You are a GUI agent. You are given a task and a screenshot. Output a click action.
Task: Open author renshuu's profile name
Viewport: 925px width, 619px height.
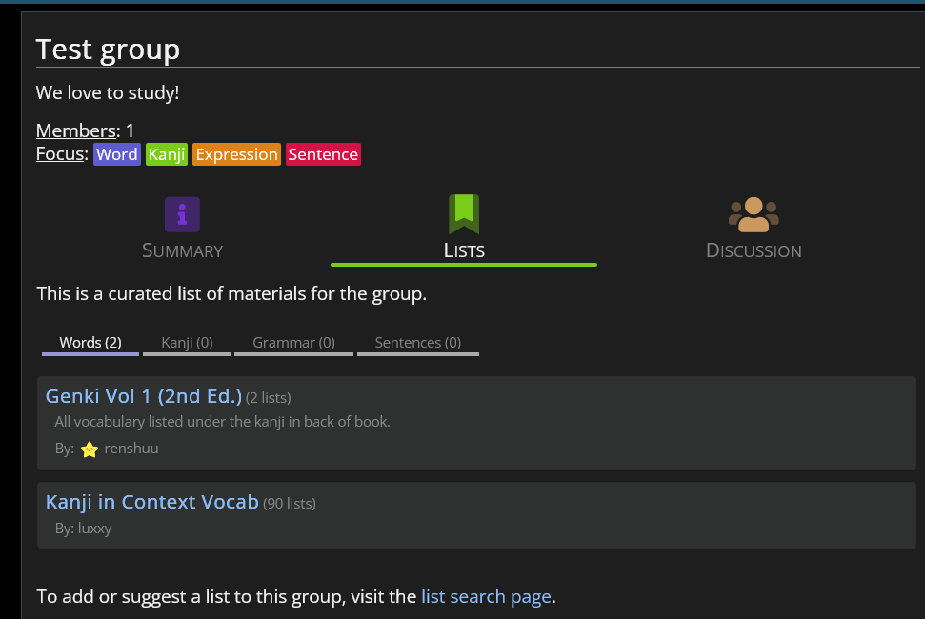pyautogui.click(x=131, y=449)
